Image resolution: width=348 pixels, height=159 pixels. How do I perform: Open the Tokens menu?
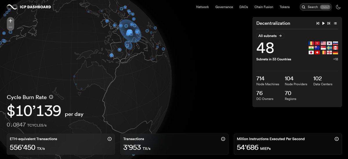tap(284, 7)
